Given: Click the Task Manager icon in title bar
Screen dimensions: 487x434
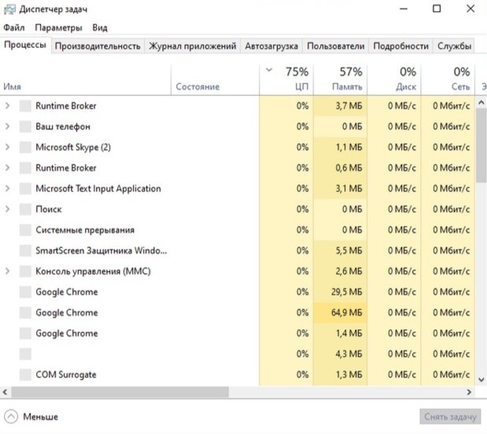Looking at the screenshot, I should pos(9,9).
